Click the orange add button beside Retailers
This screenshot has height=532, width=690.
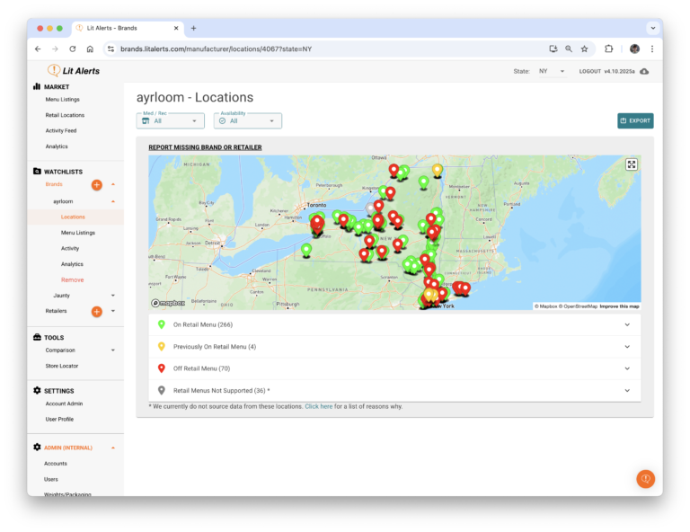point(97,312)
